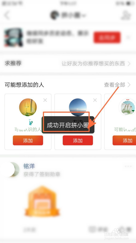This screenshot has height=243, width=136.
Task: View the orange sign-in badge image
Action: pyautogui.click(x=42, y=201)
